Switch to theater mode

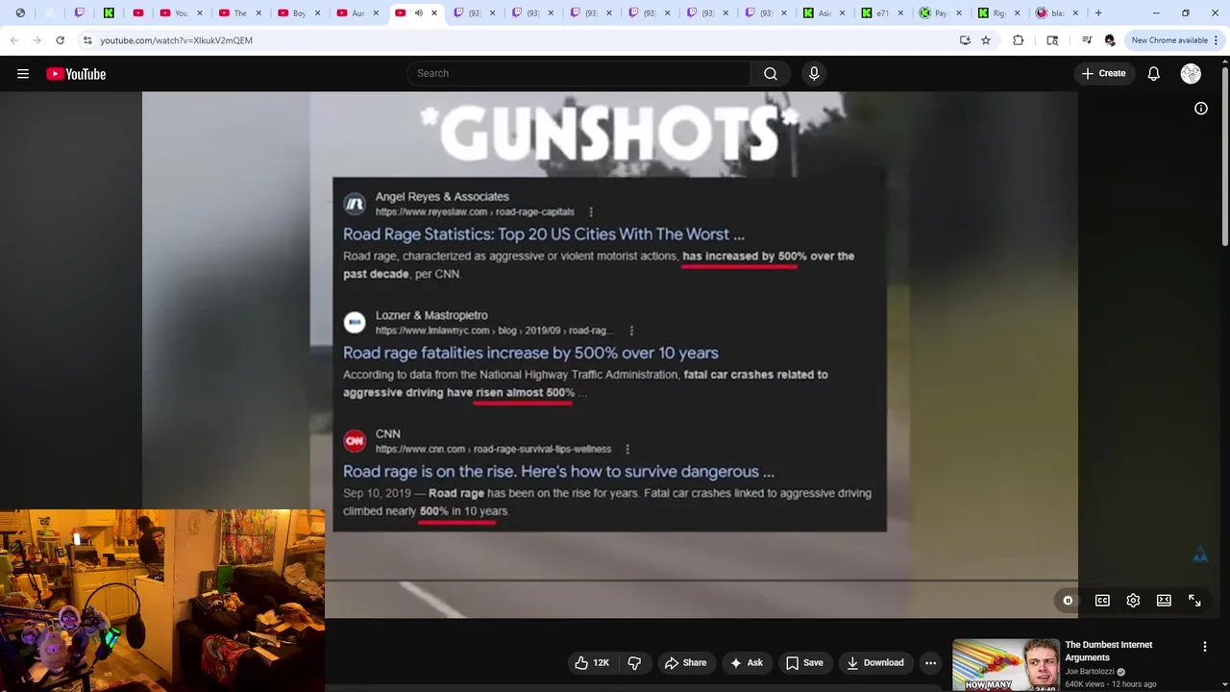pyautogui.click(x=1164, y=601)
